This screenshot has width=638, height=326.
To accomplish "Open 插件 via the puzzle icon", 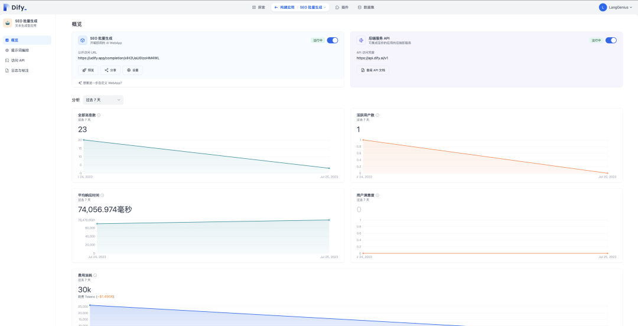I will (337, 7).
